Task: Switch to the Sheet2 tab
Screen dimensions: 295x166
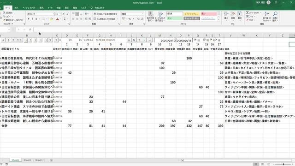Action: point(27,160)
